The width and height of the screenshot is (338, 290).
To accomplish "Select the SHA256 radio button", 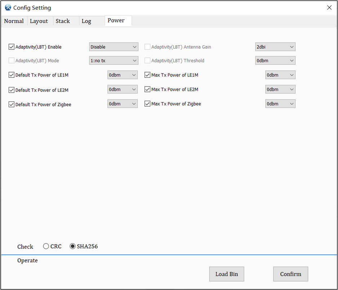I will [72, 246].
